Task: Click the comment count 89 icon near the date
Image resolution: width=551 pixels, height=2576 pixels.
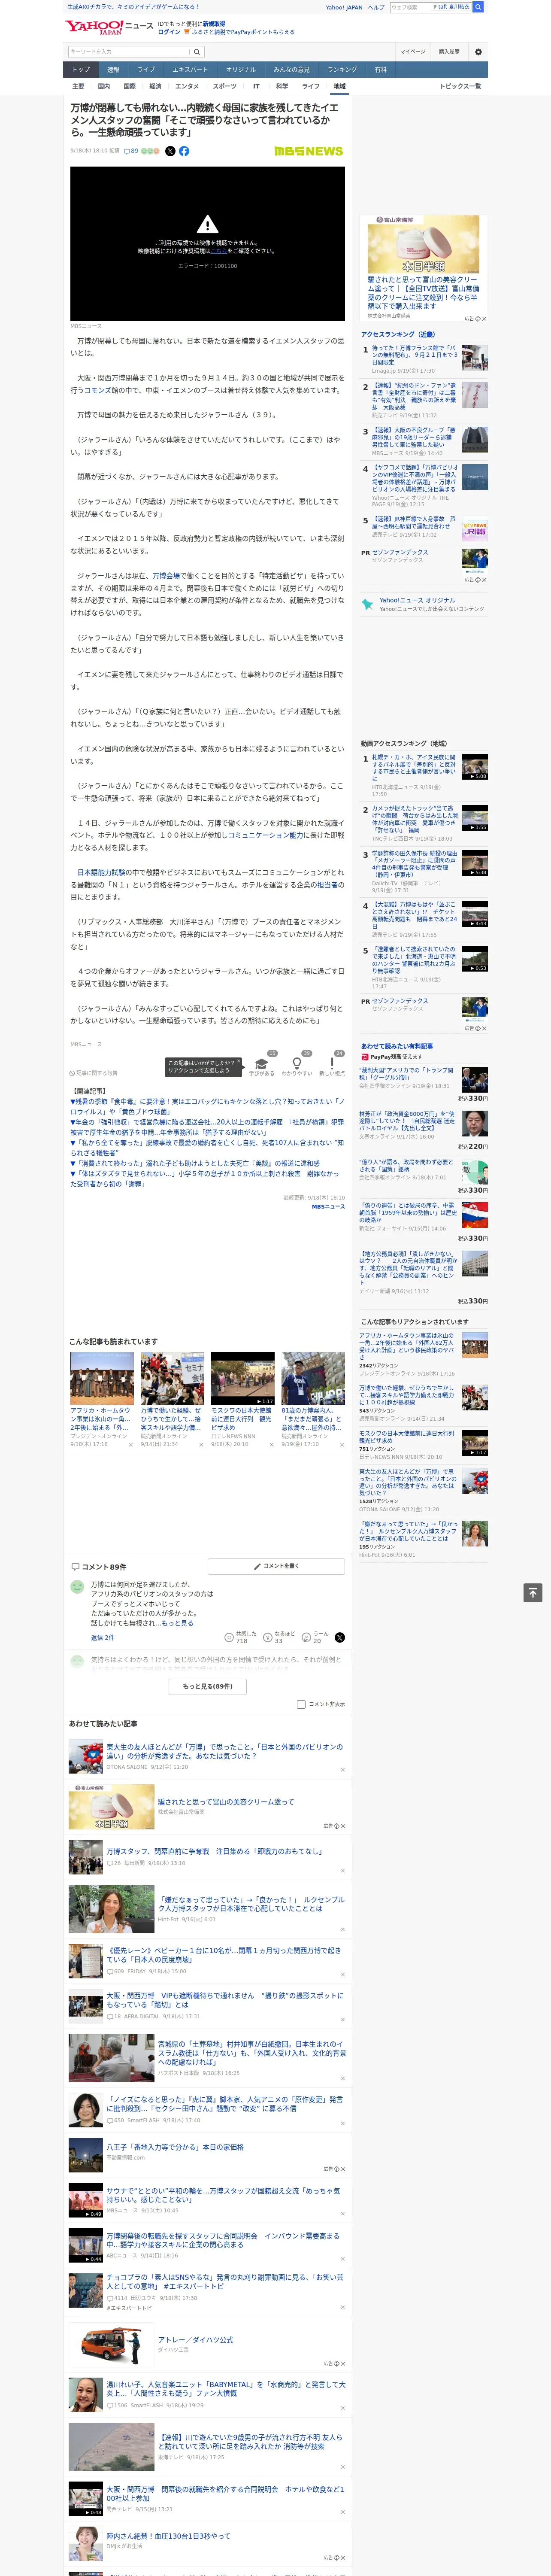Action: pos(131,151)
